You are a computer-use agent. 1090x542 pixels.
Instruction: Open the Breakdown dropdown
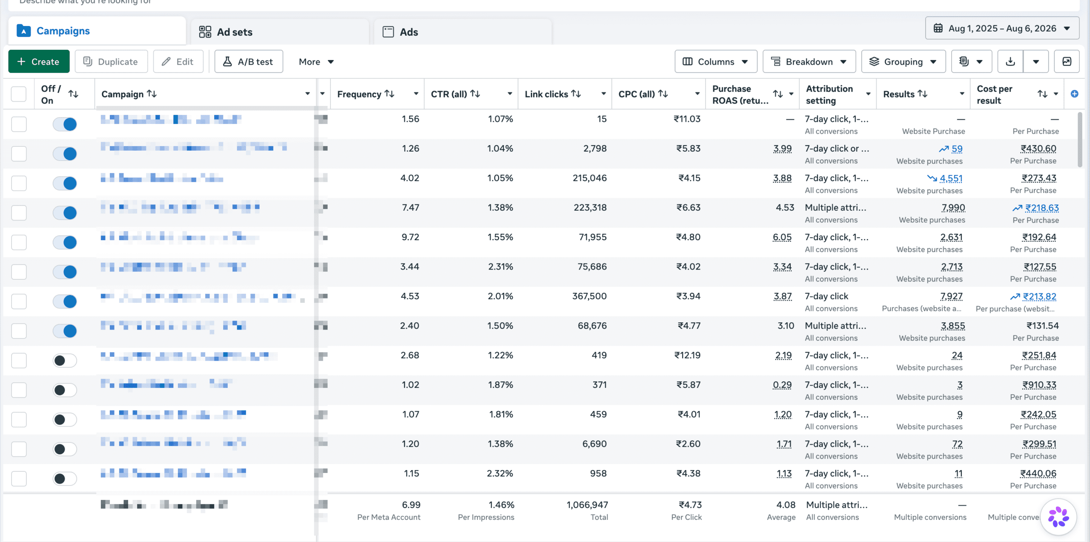[x=809, y=62]
